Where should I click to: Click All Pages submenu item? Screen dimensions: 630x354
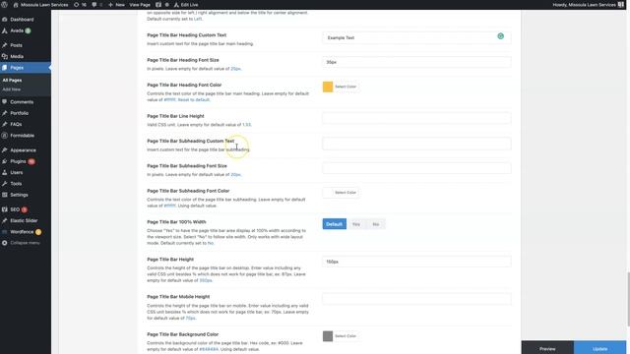pyautogui.click(x=12, y=81)
